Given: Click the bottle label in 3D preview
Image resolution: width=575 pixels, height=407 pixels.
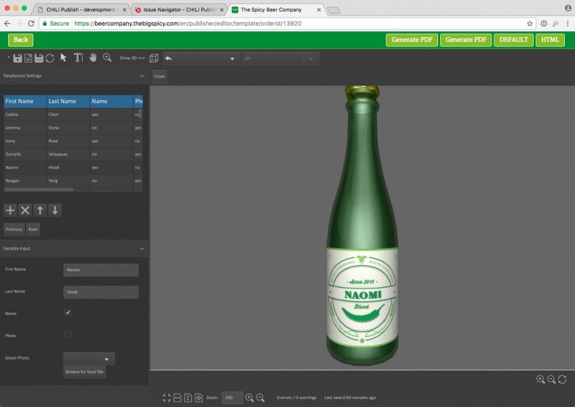Looking at the screenshot, I should (x=362, y=296).
